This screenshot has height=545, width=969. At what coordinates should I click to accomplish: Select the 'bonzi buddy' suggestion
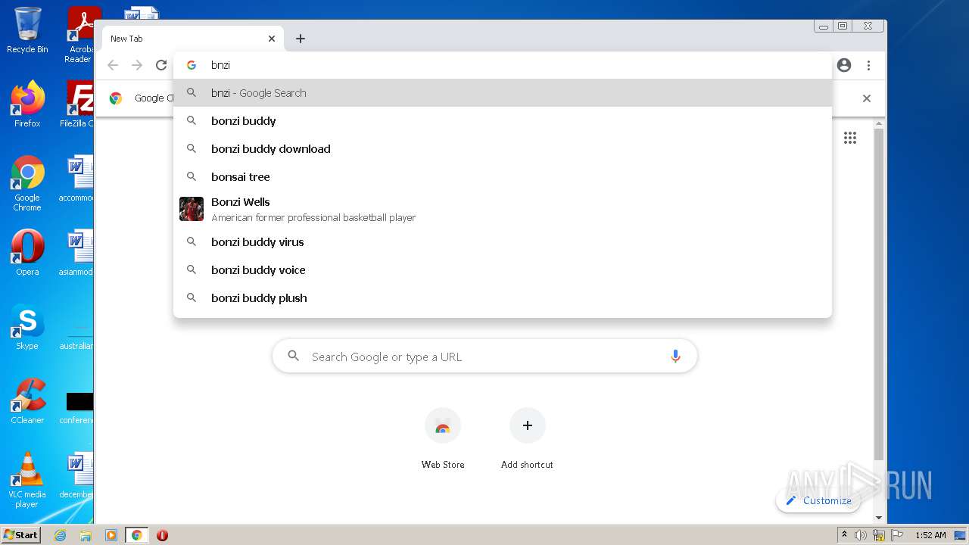click(503, 121)
